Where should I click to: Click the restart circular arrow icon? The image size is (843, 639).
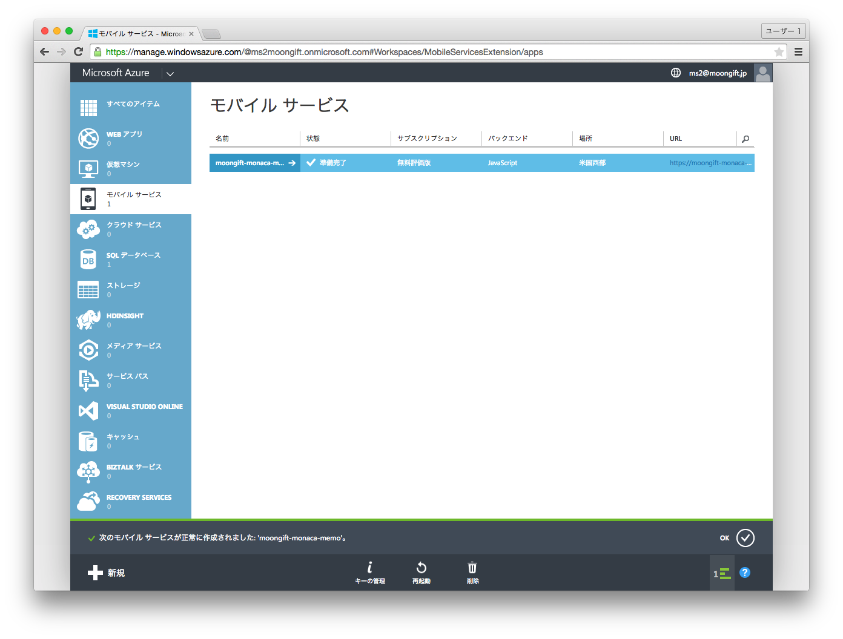click(421, 568)
